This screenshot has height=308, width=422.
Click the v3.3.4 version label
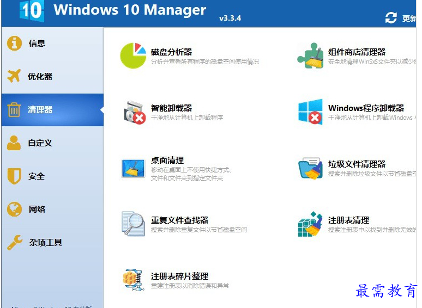230,19
